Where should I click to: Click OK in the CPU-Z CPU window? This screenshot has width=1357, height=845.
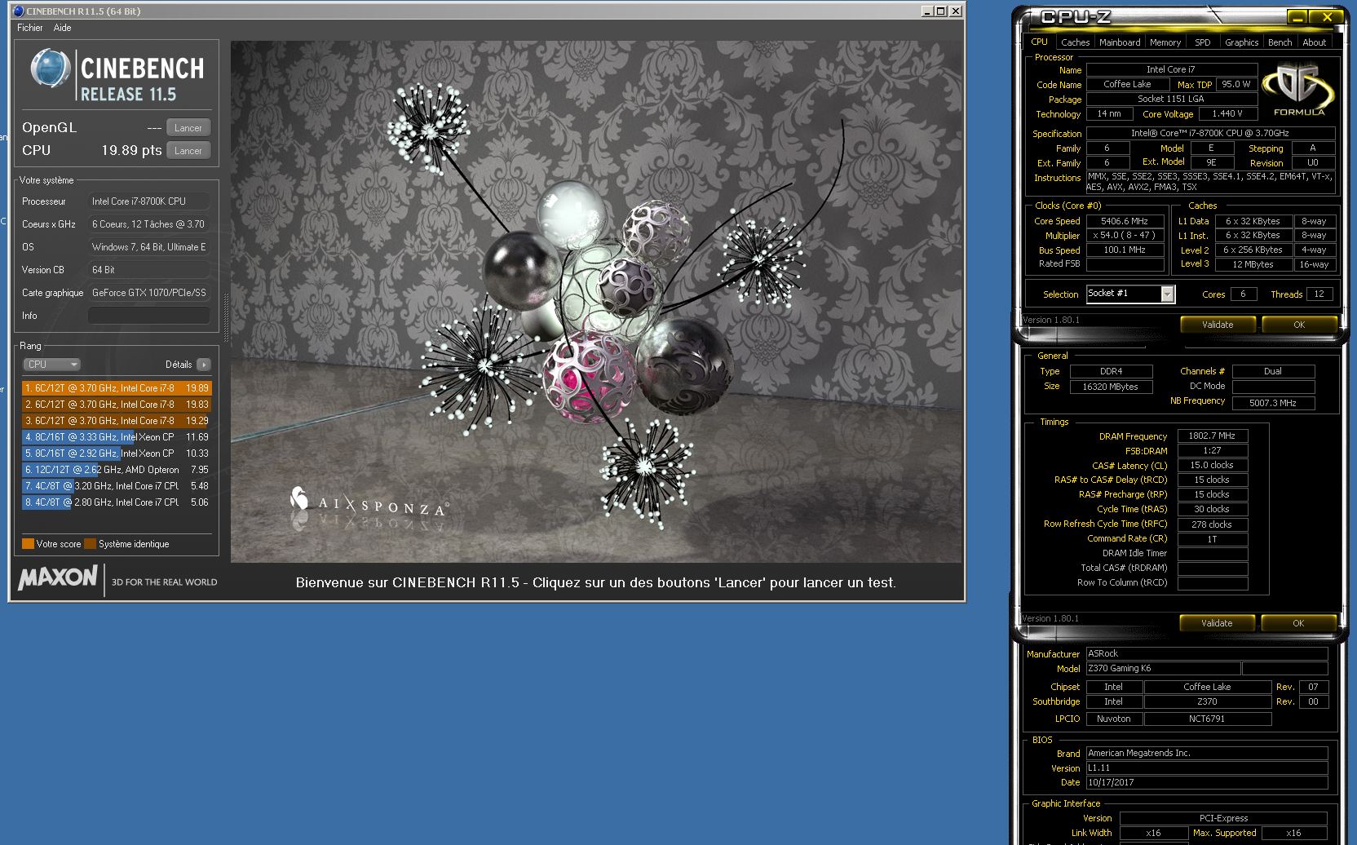click(x=1299, y=325)
